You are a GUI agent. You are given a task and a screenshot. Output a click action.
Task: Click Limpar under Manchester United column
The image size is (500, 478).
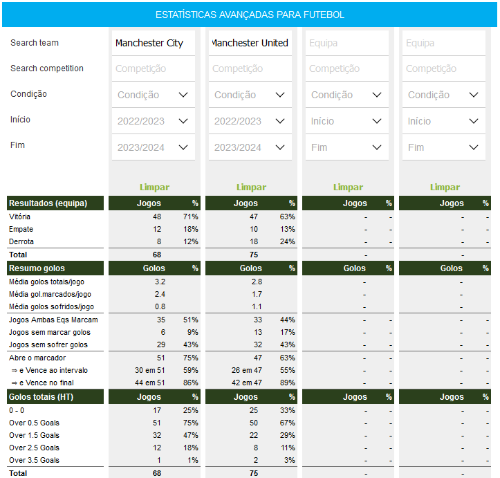[x=251, y=187]
